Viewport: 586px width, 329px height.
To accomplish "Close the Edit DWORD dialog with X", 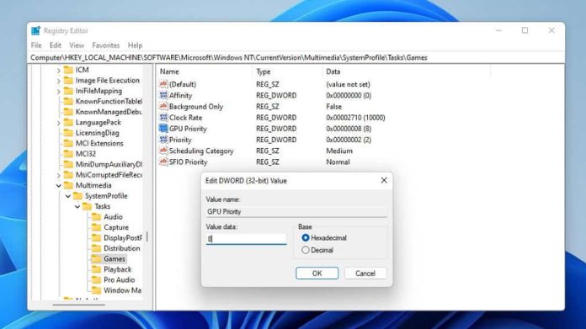I will pos(384,180).
